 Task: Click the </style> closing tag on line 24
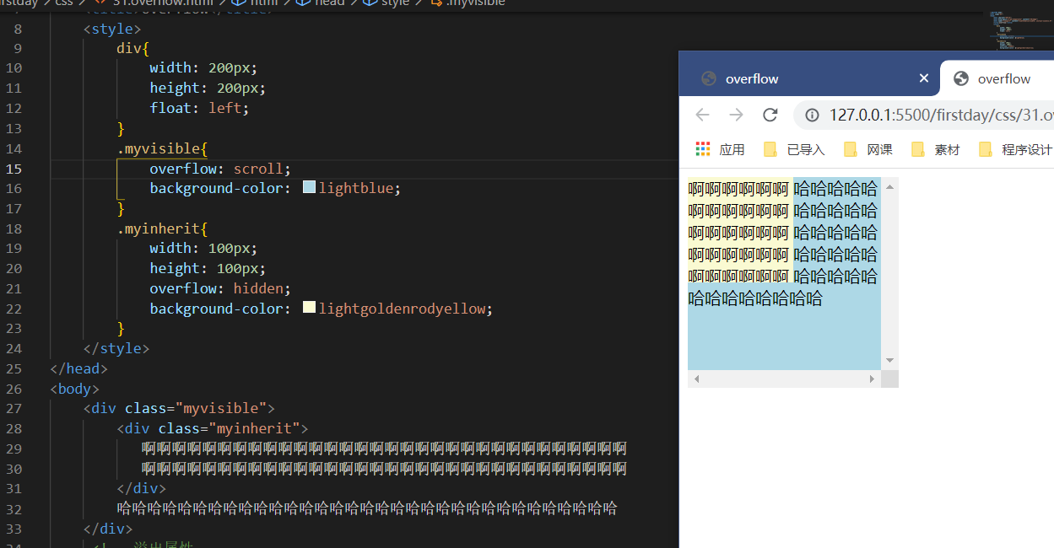click(116, 348)
